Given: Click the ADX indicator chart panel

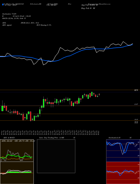Looking at the screenshot, I should click(17, 151).
